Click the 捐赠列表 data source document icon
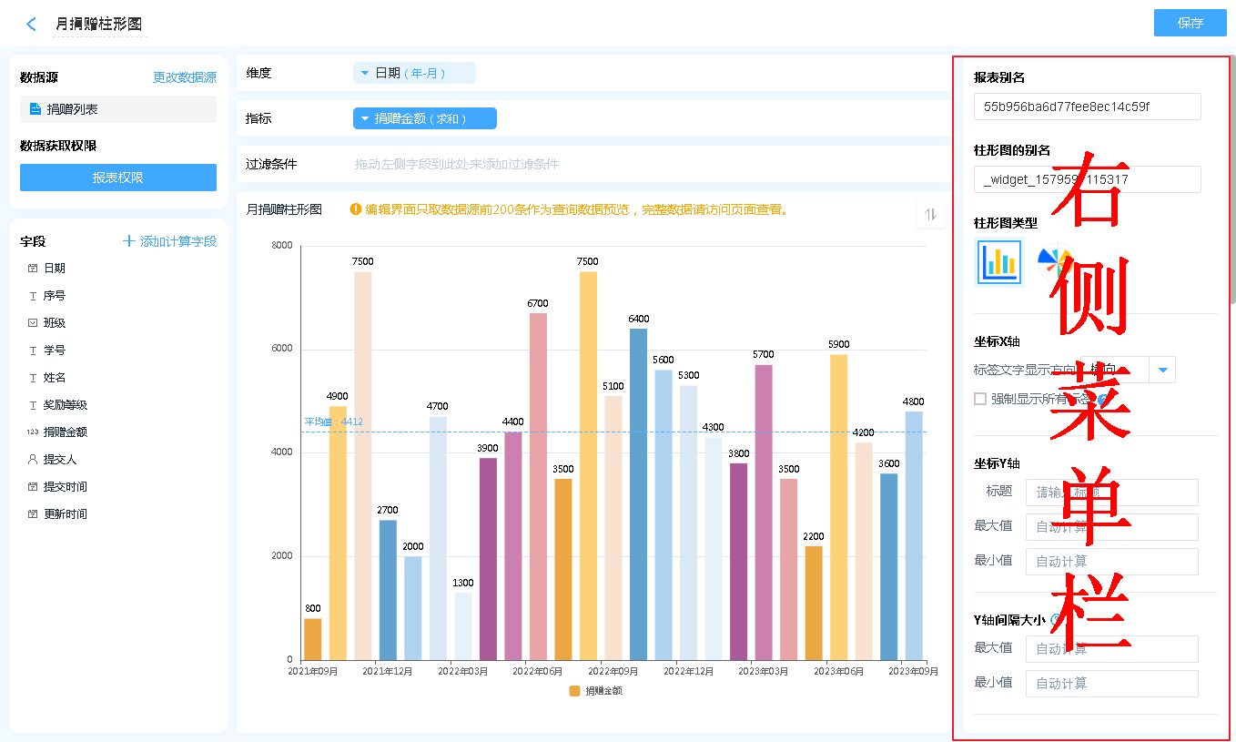Screen dimensions: 1236x742 coord(35,109)
